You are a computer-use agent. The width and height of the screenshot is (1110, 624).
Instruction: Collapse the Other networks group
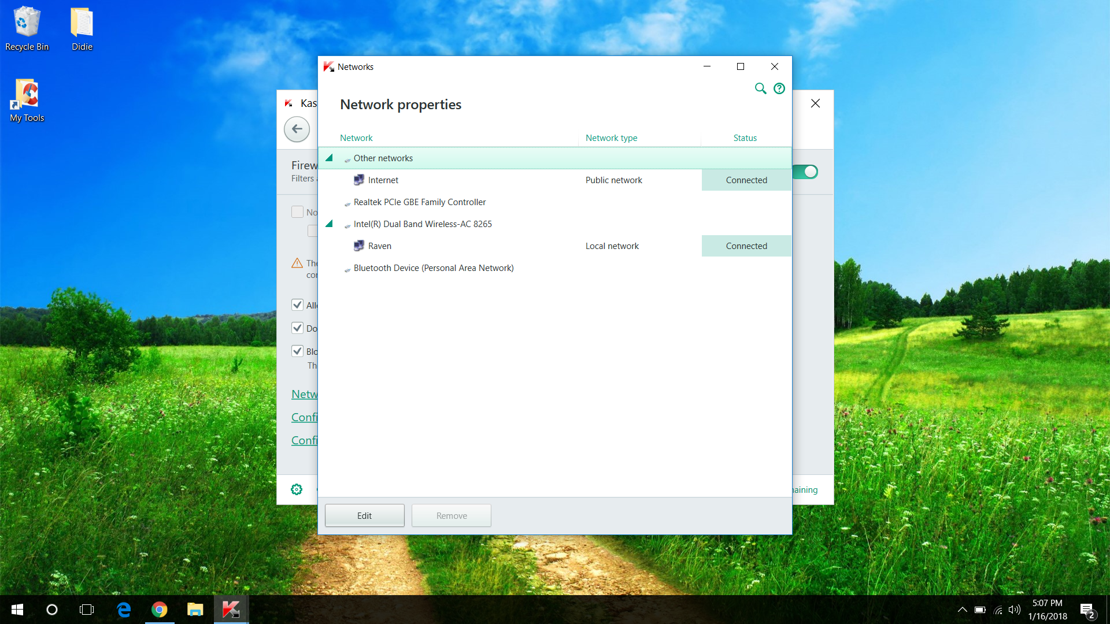[x=329, y=158]
